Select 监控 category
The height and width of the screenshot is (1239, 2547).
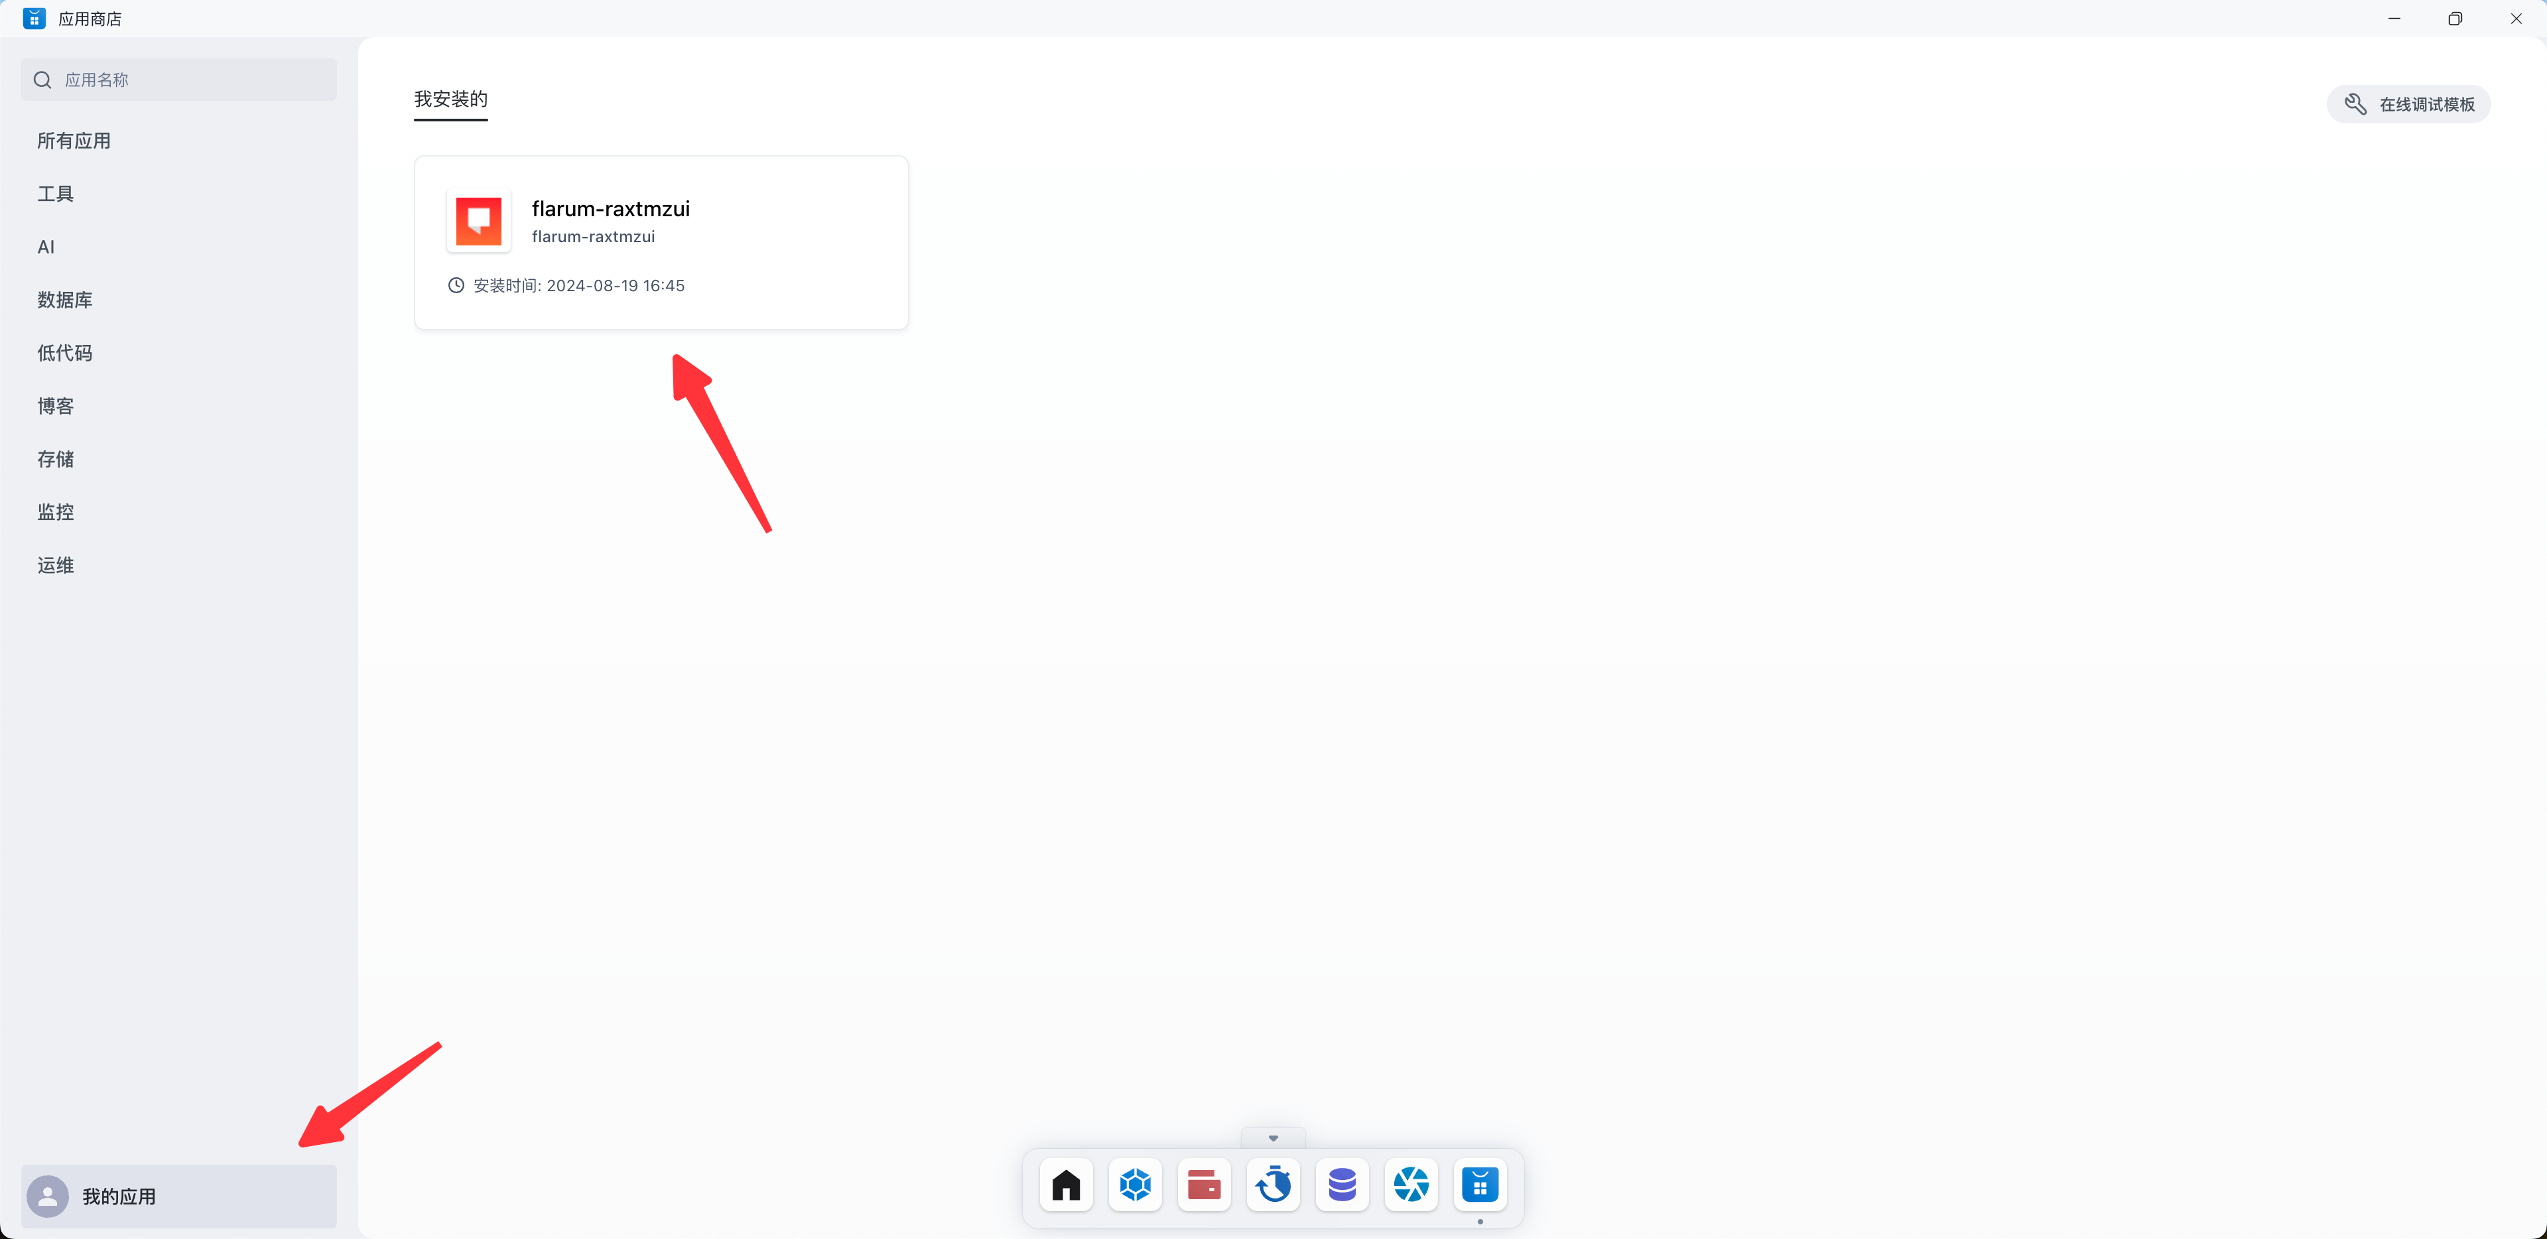click(55, 512)
